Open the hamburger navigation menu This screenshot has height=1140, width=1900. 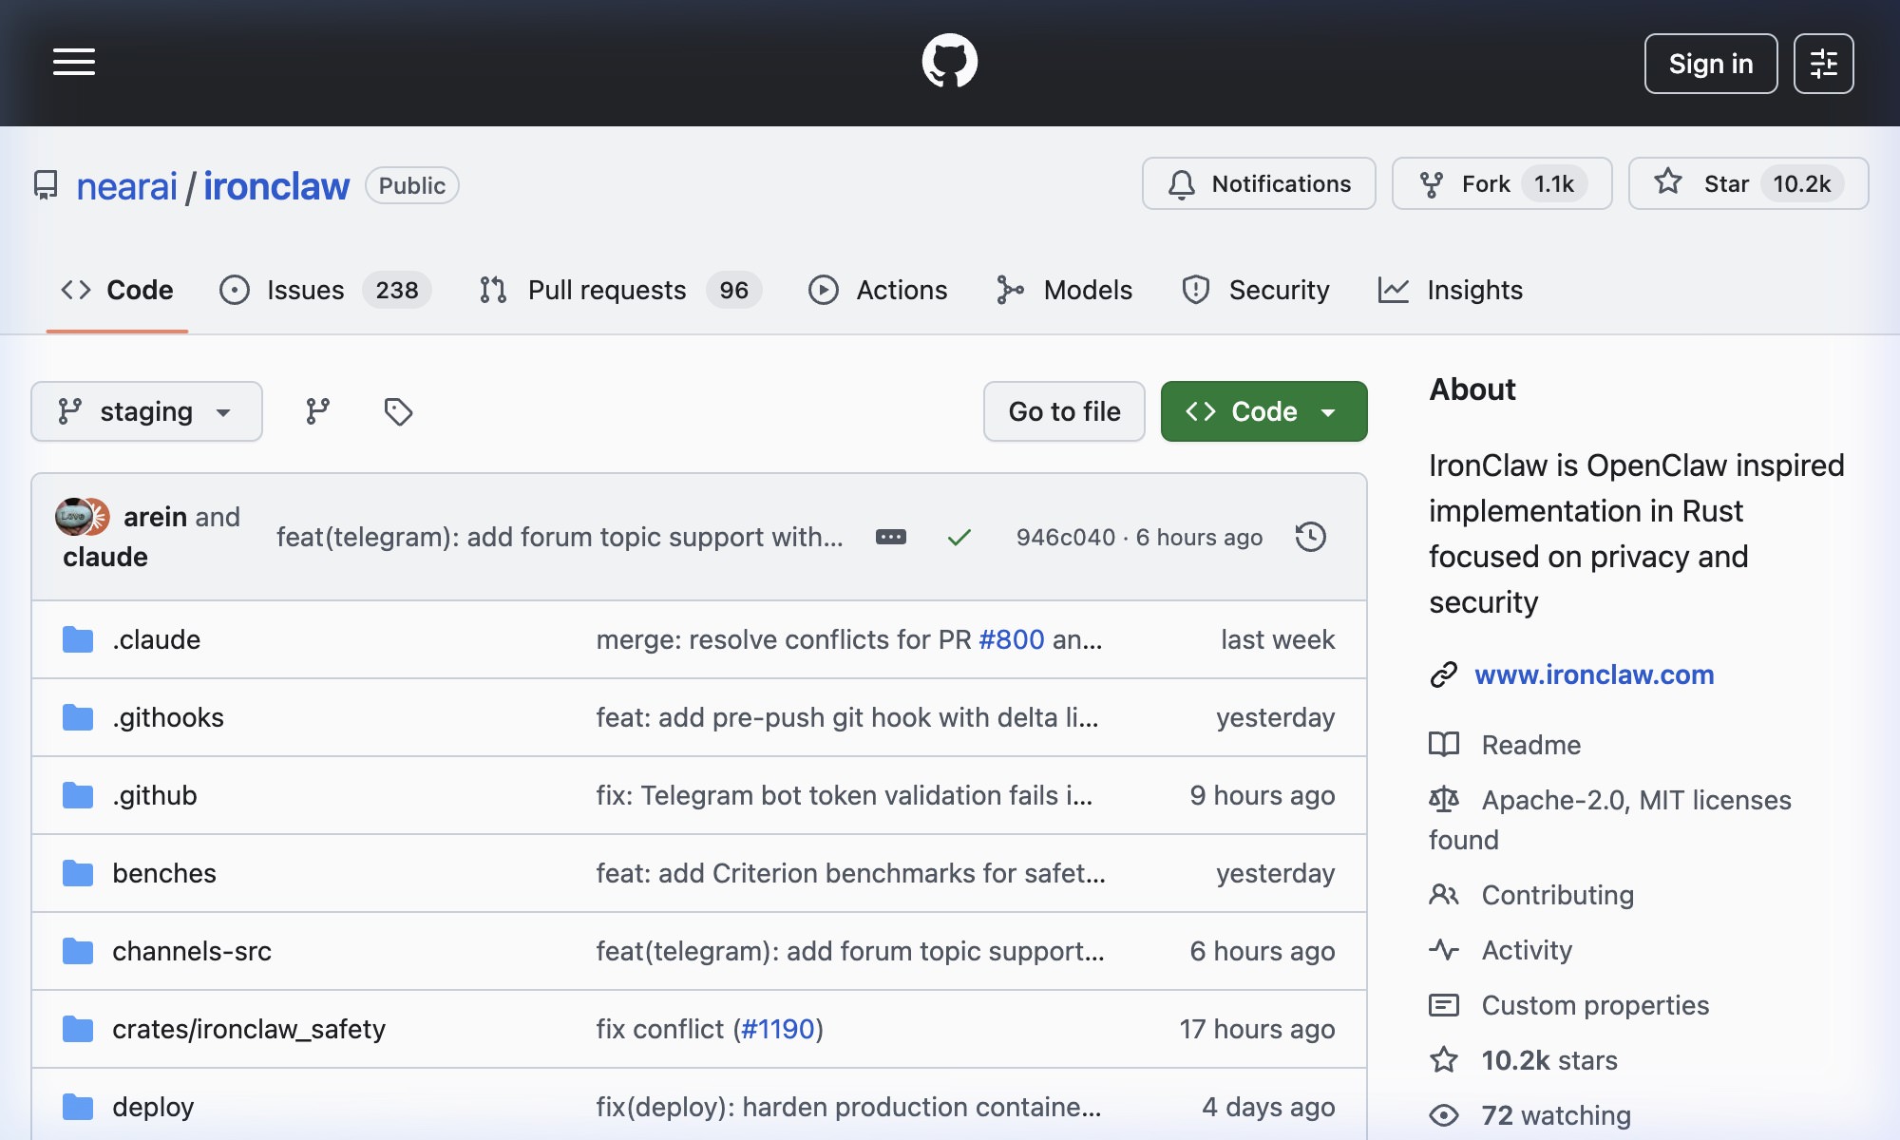tap(74, 63)
